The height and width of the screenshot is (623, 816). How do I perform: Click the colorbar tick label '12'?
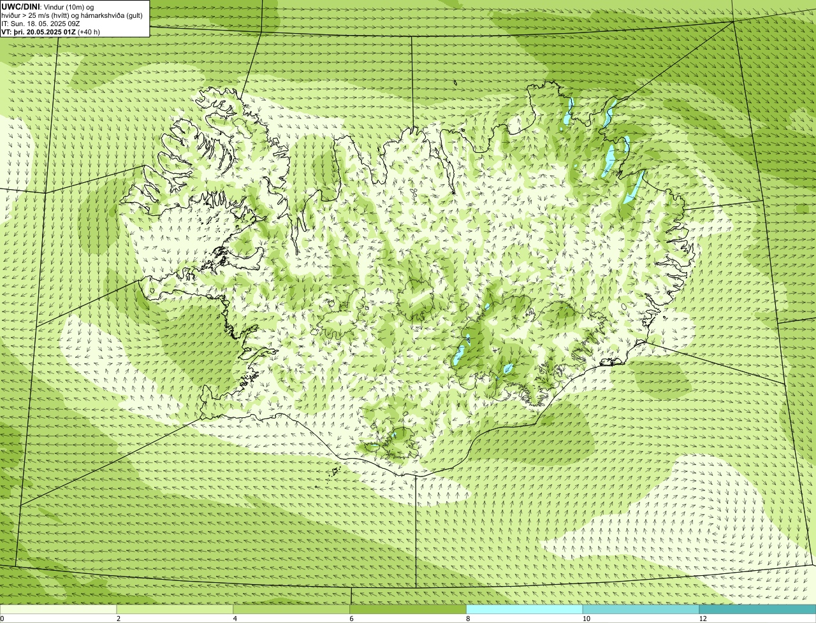click(x=703, y=619)
